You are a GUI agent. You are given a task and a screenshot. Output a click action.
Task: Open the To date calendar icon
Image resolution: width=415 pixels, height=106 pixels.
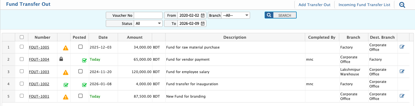[203, 24]
